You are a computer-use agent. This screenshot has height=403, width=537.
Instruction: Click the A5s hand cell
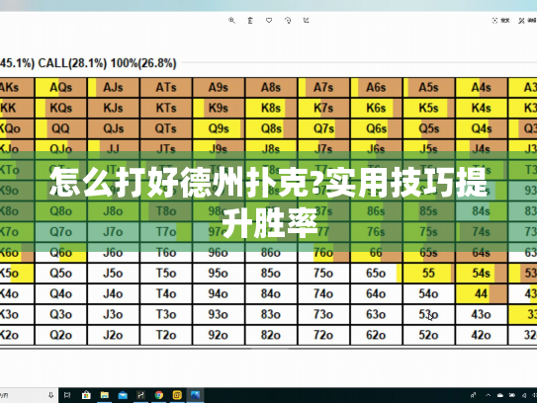click(x=429, y=88)
